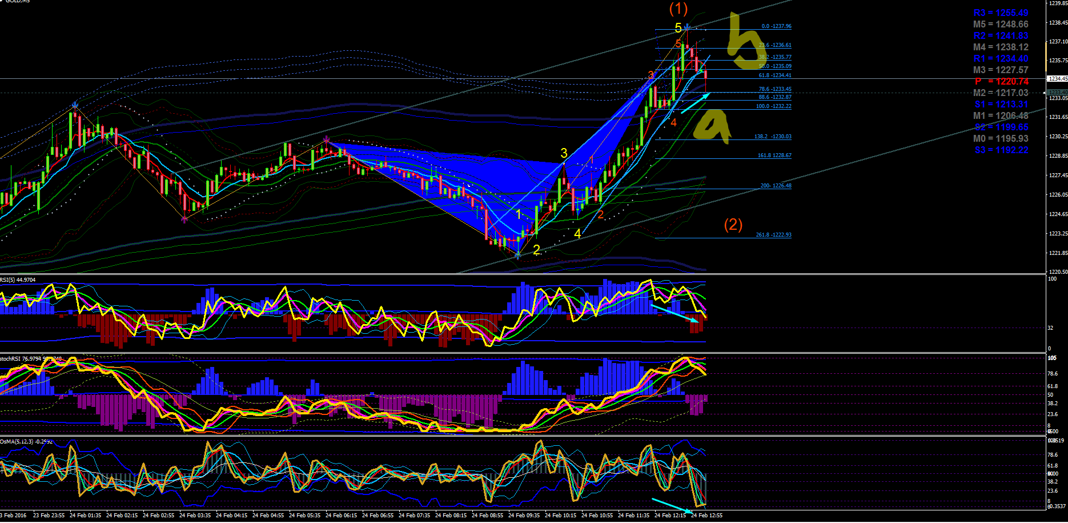Select the M3 = 1227.57 mid-pivot label
Screen dimensions: 1068x523
pyautogui.click(x=1001, y=70)
